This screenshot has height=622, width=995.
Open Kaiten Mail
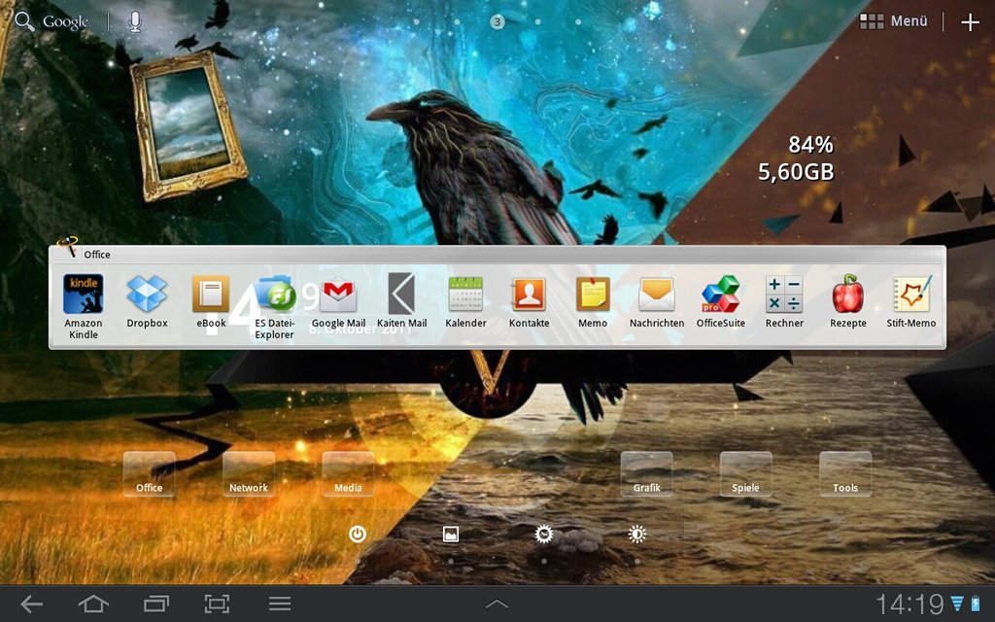[401, 301]
